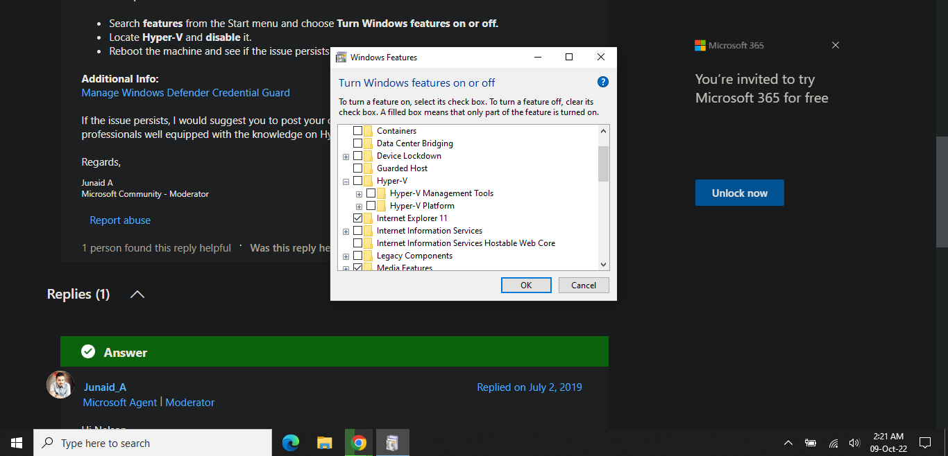This screenshot has width=948, height=456.
Task: Expand the Legacy Components node
Action: tap(346, 256)
